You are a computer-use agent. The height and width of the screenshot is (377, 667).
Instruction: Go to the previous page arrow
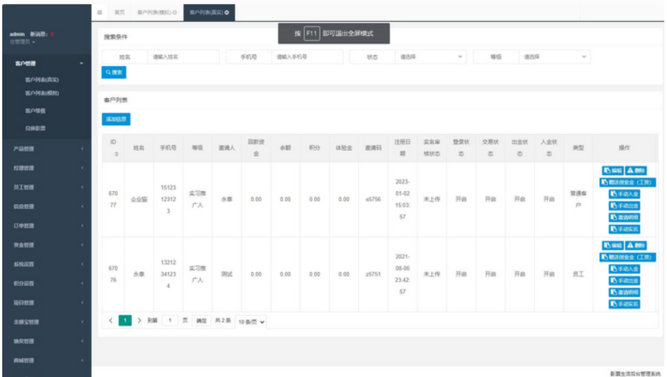[x=111, y=320]
